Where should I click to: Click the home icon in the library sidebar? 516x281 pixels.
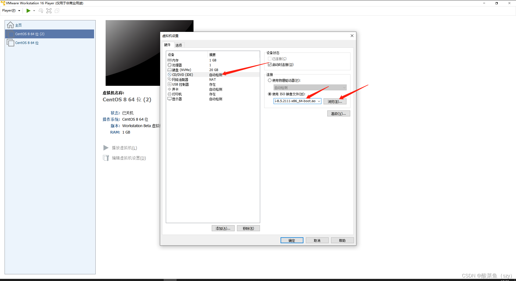point(10,25)
